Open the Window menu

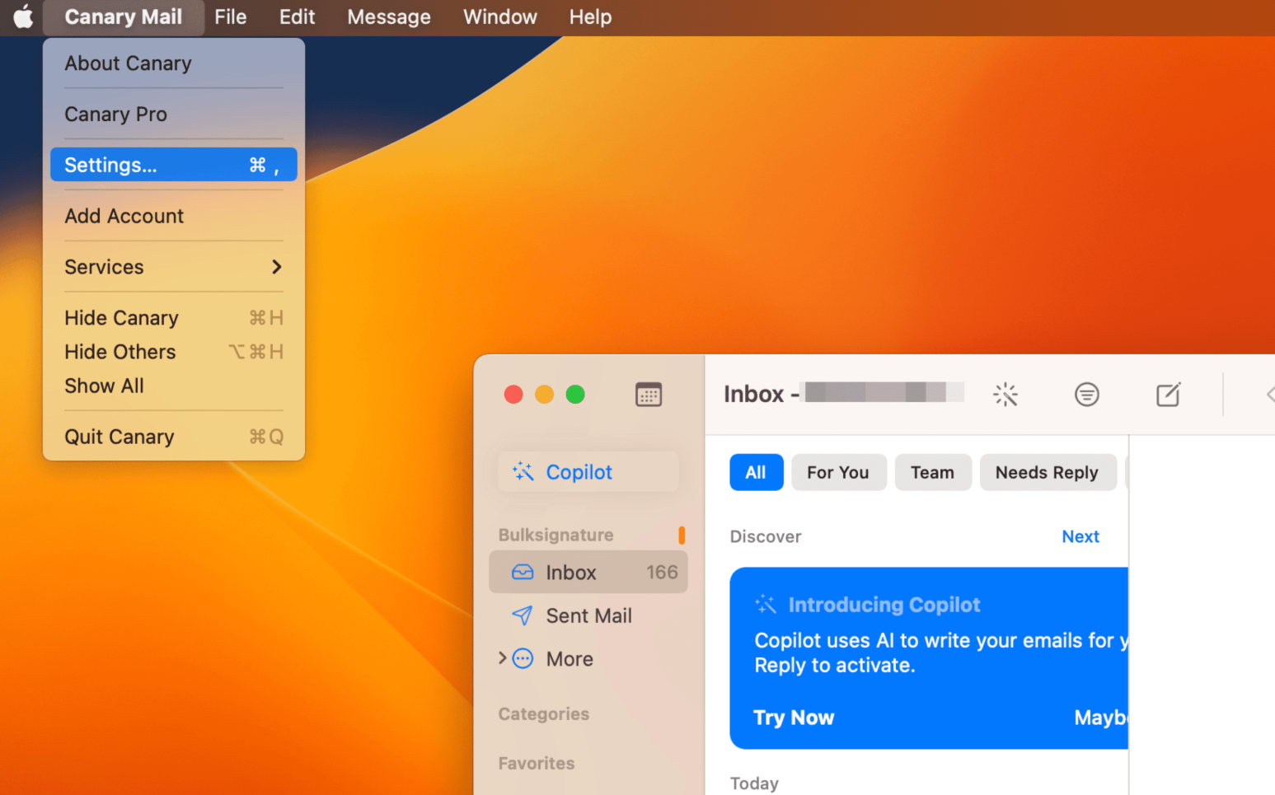(x=500, y=17)
